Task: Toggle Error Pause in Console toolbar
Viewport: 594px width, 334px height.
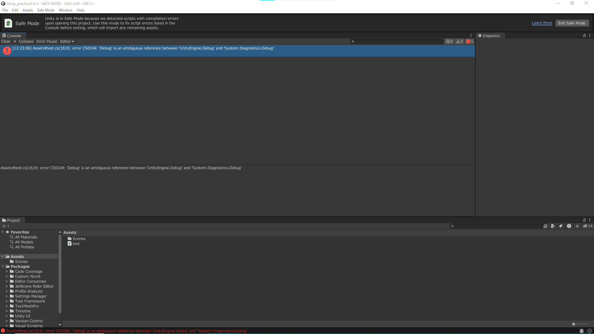Action: tap(47, 41)
